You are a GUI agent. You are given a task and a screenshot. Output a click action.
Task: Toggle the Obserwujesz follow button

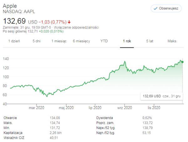click(166, 8)
